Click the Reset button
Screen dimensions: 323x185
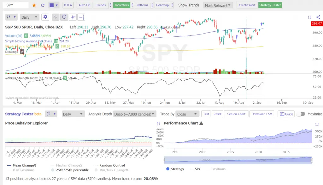(x=217, y=114)
